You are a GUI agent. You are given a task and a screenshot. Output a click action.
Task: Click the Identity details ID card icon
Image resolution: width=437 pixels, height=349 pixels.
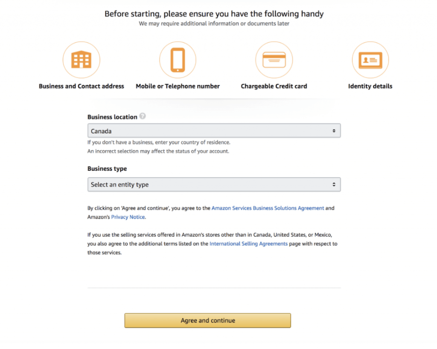[370, 59]
